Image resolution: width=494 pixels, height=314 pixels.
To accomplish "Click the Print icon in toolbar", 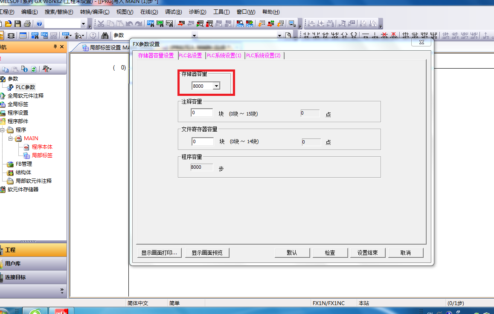I will [27, 23].
